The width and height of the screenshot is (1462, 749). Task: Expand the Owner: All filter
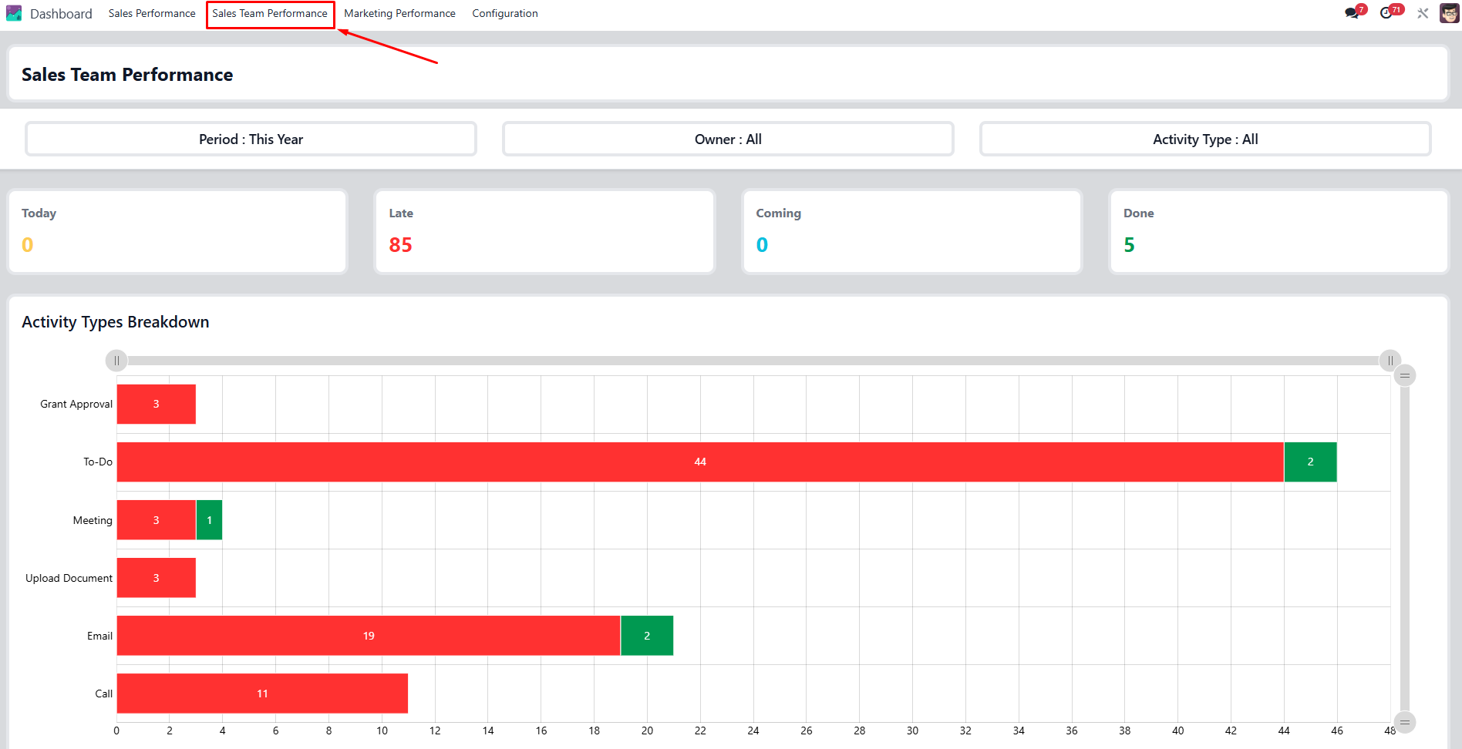[x=728, y=139]
